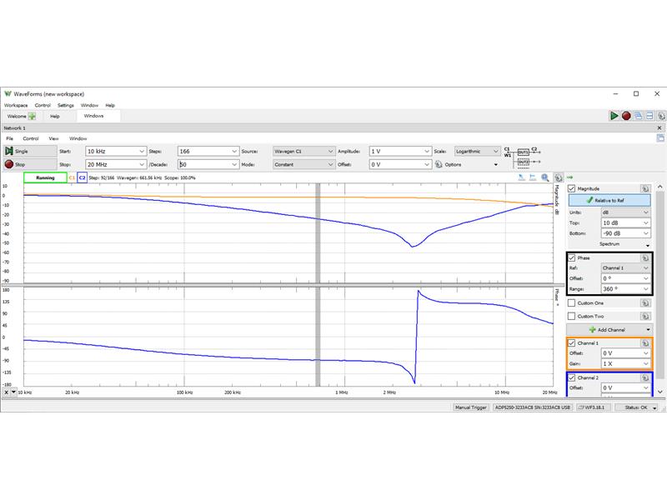Open the Custom One gear settings
667x500 pixels.
tap(645, 303)
